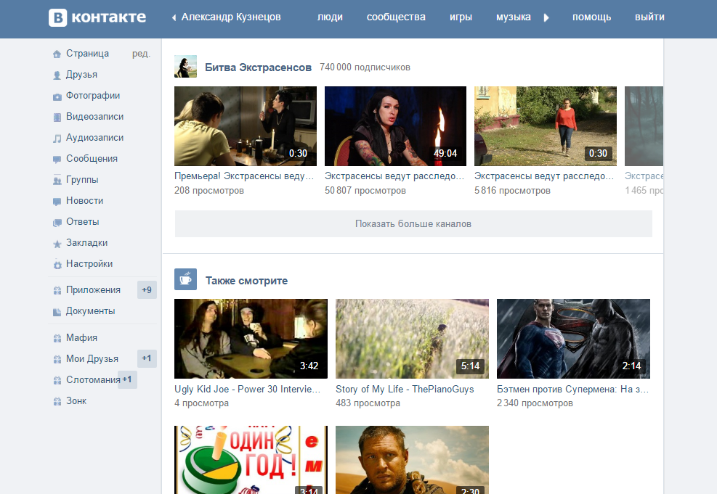Open Сообщения in the sidebar
717x494 pixels.
coord(92,158)
